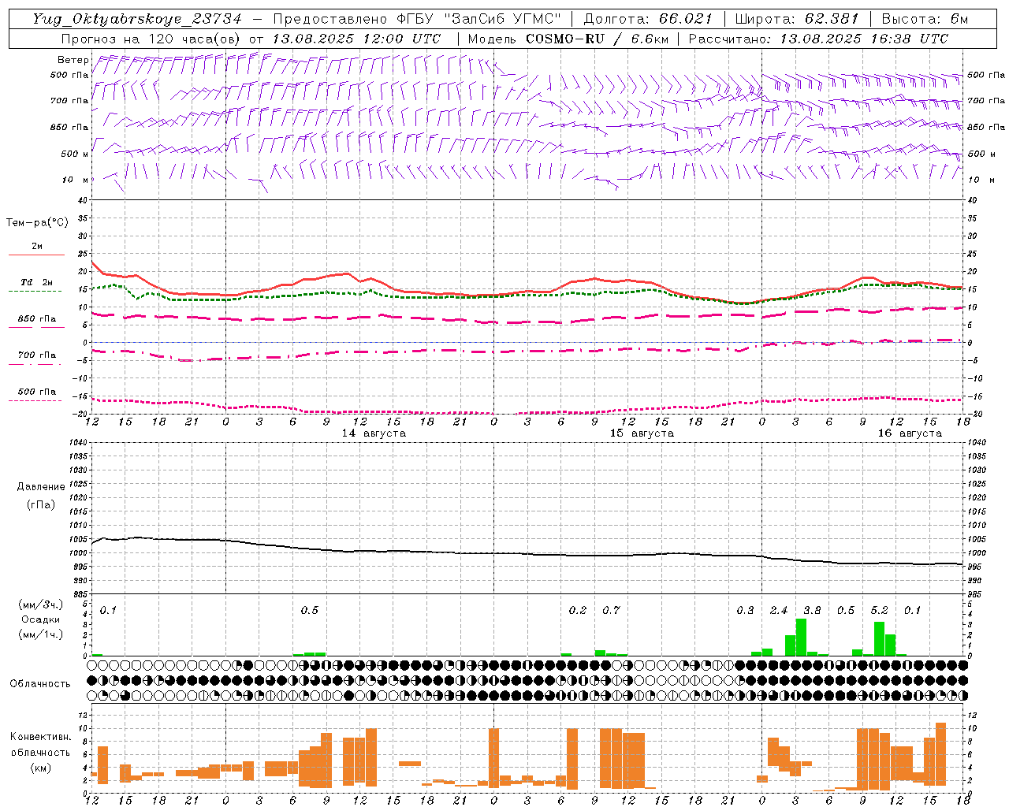Click the forecast length text "Прогноз на 120 часа(ов)"

point(152,39)
